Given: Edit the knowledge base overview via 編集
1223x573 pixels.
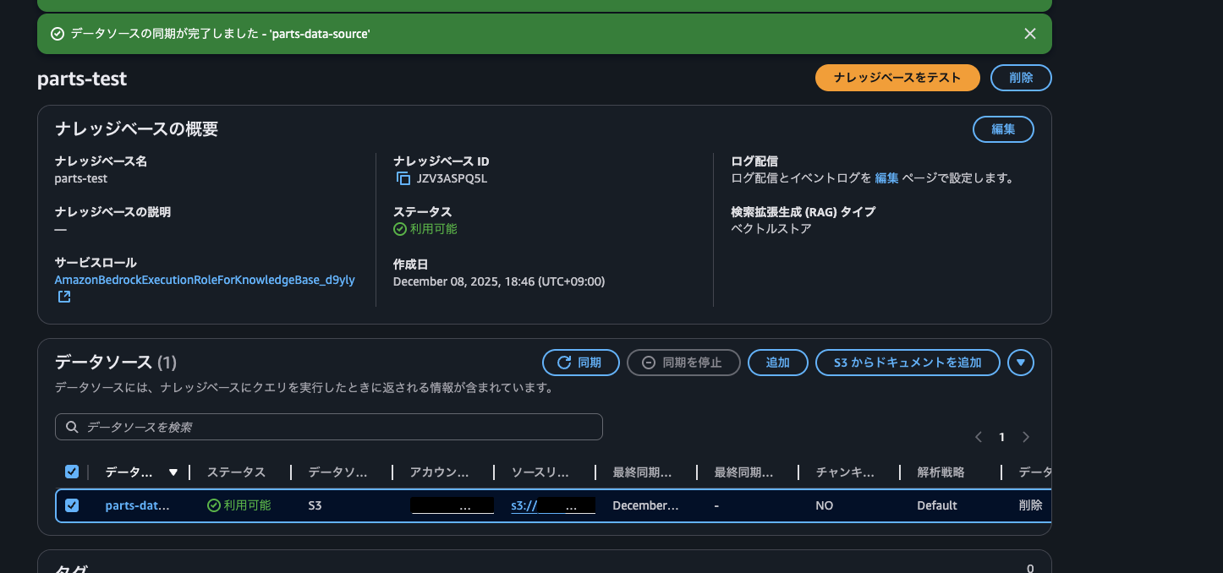Looking at the screenshot, I should coord(1003,129).
